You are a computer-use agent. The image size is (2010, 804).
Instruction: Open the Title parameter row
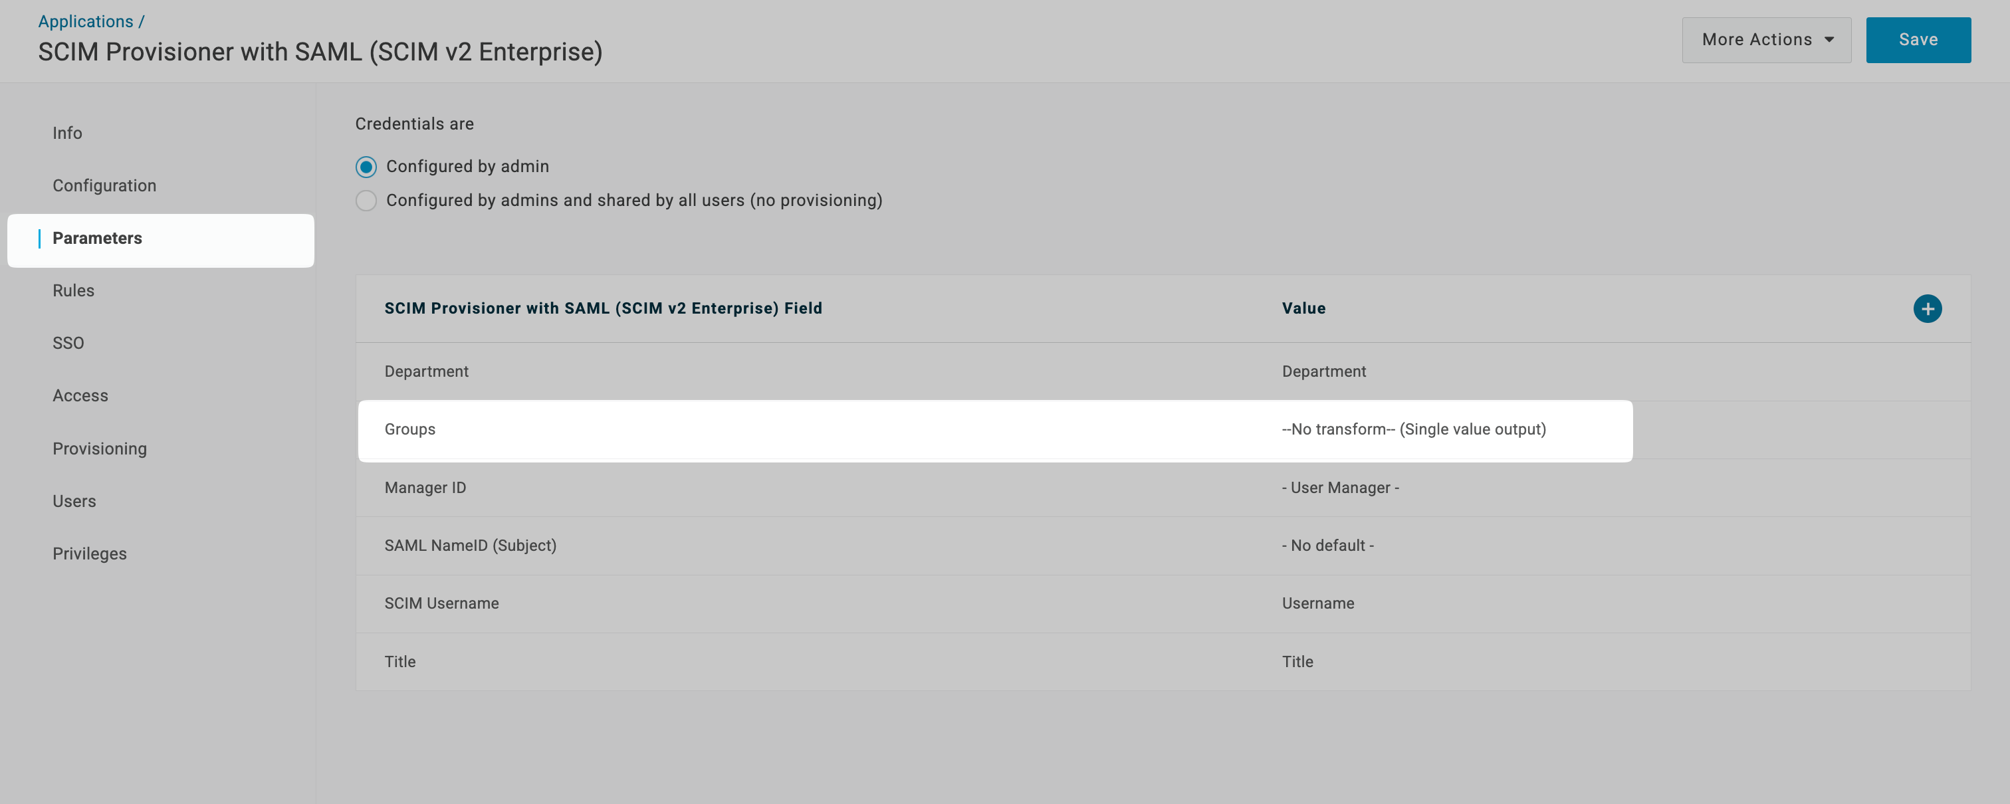coord(400,662)
